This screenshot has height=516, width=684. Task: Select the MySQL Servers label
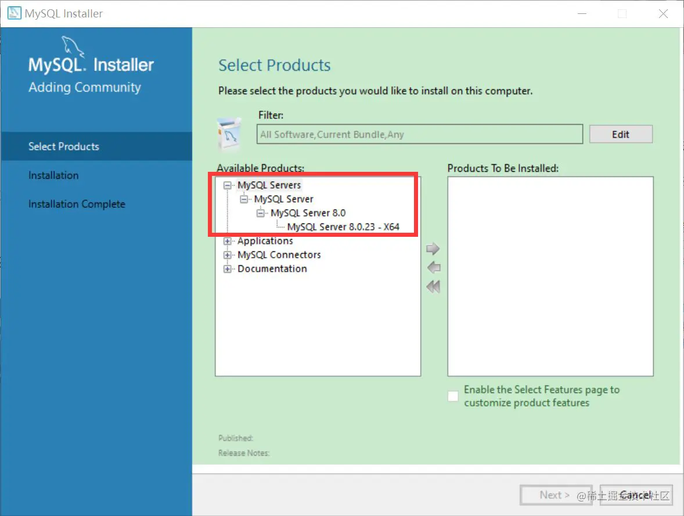(x=269, y=185)
